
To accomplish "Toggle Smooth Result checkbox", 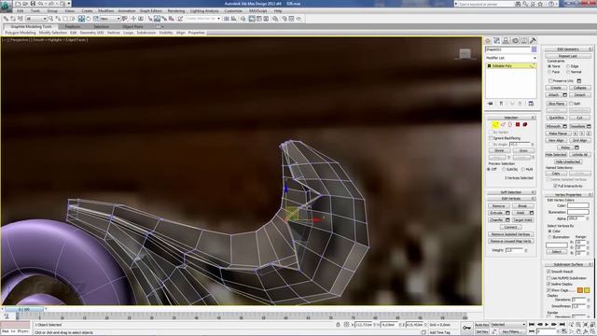I will click(548, 272).
